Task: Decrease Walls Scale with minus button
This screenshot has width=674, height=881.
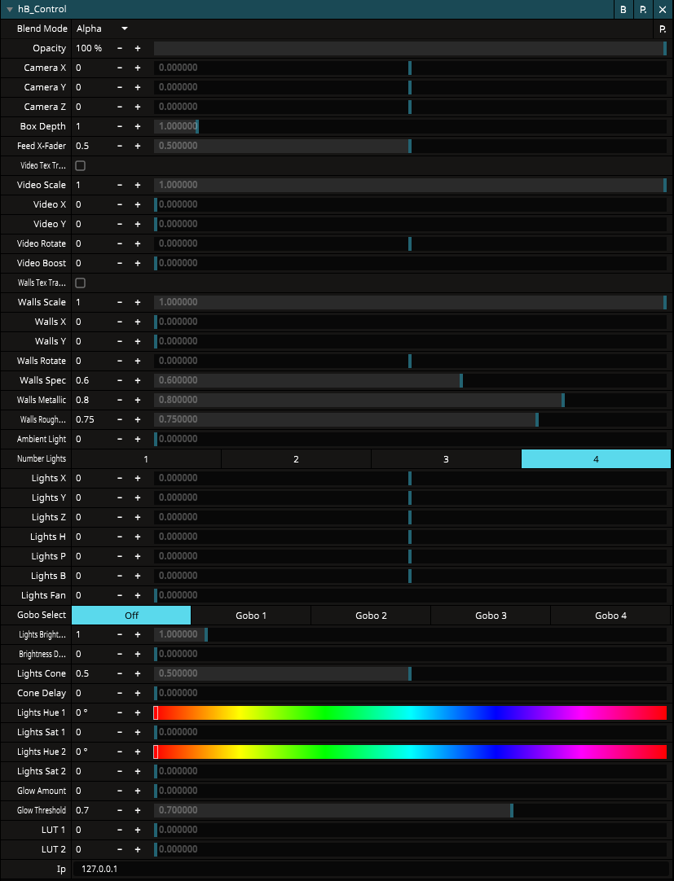Action: click(x=120, y=302)
